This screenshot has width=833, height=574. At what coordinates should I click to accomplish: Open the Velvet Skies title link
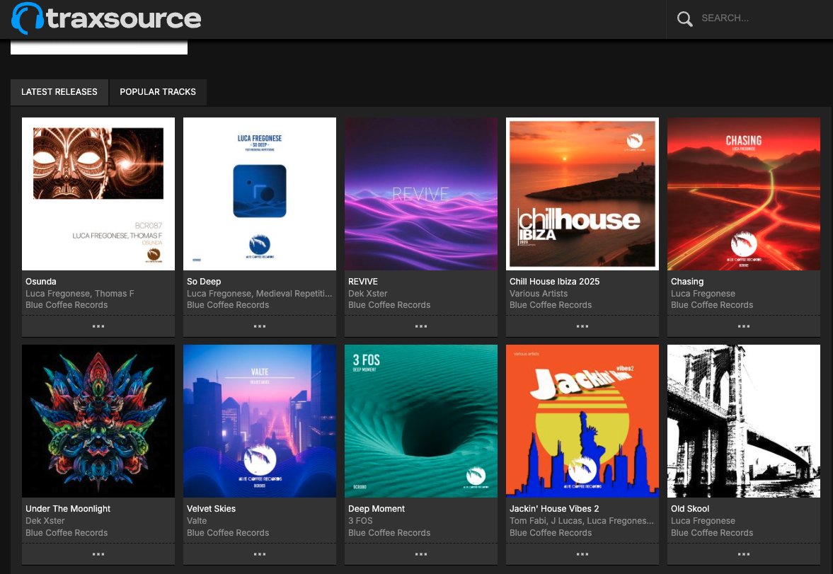(x=212, y=509)
